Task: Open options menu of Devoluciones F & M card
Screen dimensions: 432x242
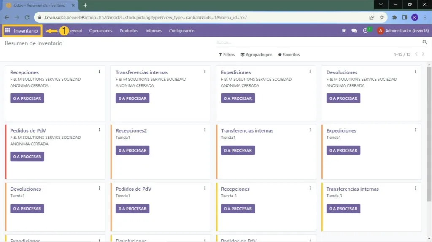Action: pos(416,72)
